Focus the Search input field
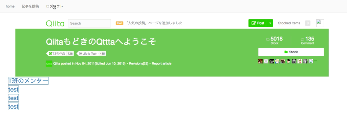347x139 pixels. [89, 23]
